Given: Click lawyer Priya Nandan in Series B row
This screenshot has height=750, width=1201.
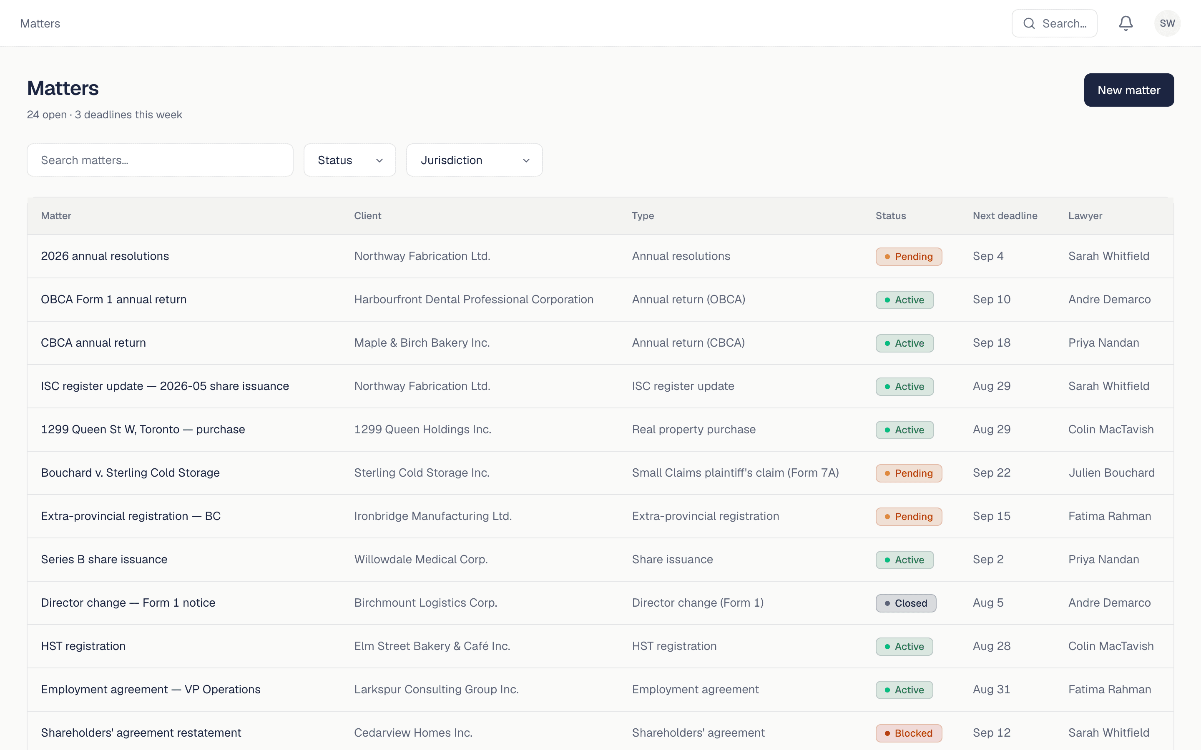Looking at the screenshot, I should tap(1103, 560).
